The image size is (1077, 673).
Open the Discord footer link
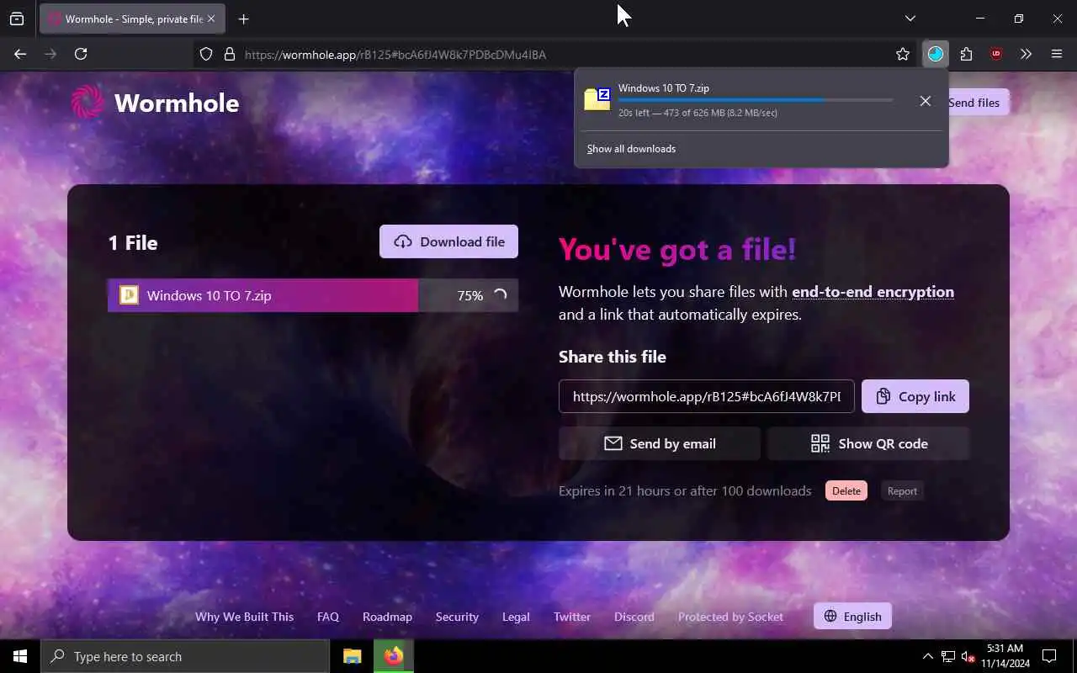pyautogui.click(x=634, y=617)
